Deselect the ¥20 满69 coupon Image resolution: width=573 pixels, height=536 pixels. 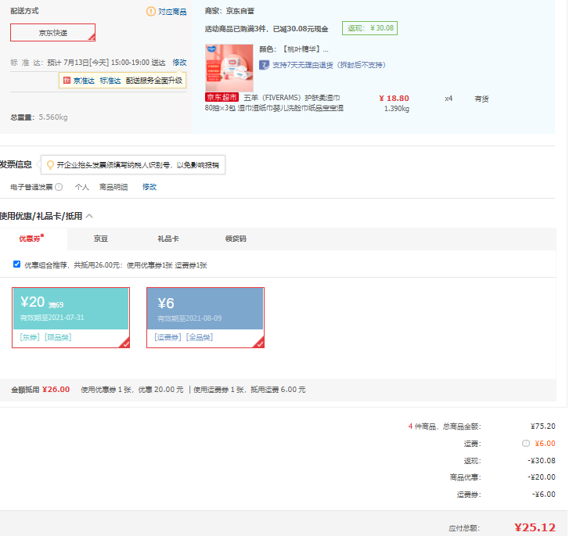tap(71, 318)
